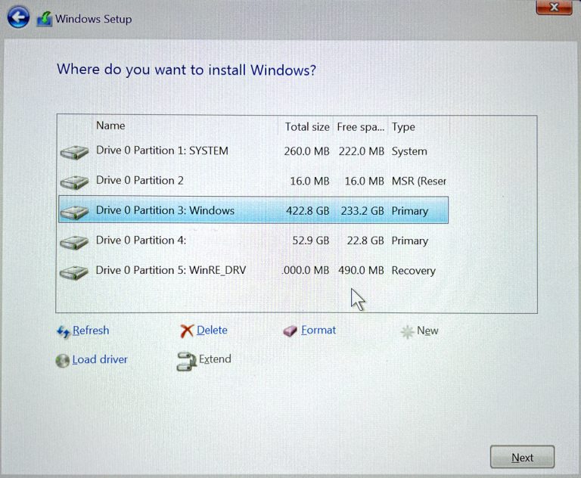The image size is (581, 478).
Task: Click the back arrow icon in title bar
Action: click(x=18, y=17)
